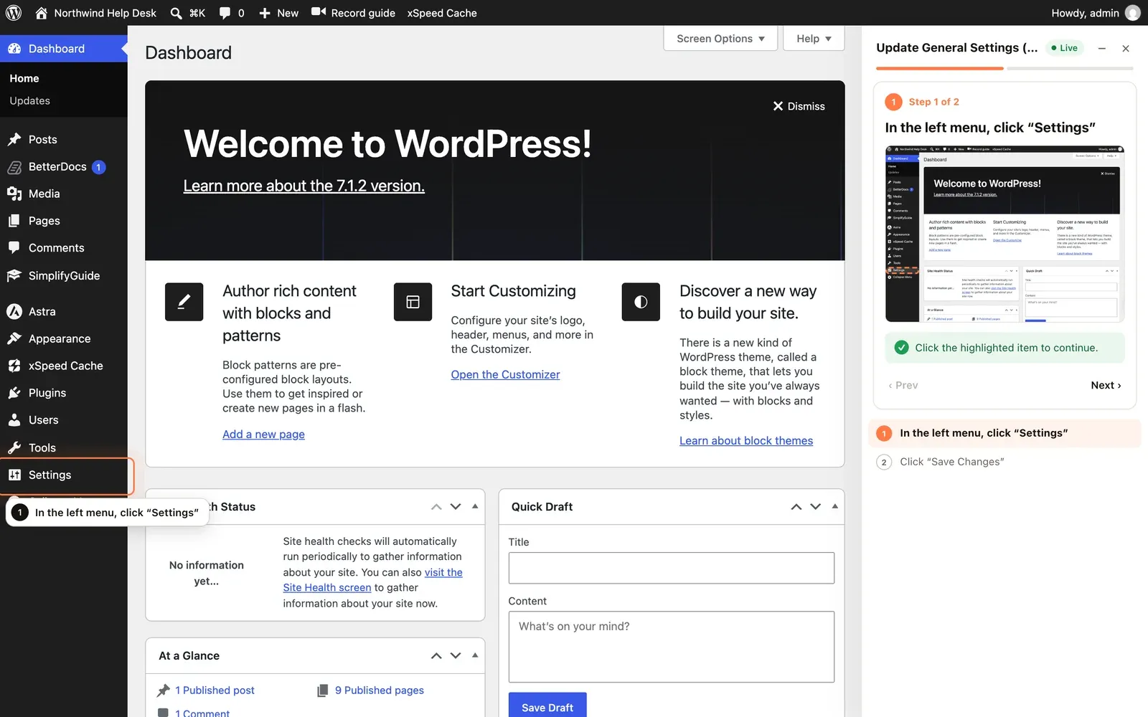Click the Record guide camera icon

(x=319, y=12)
